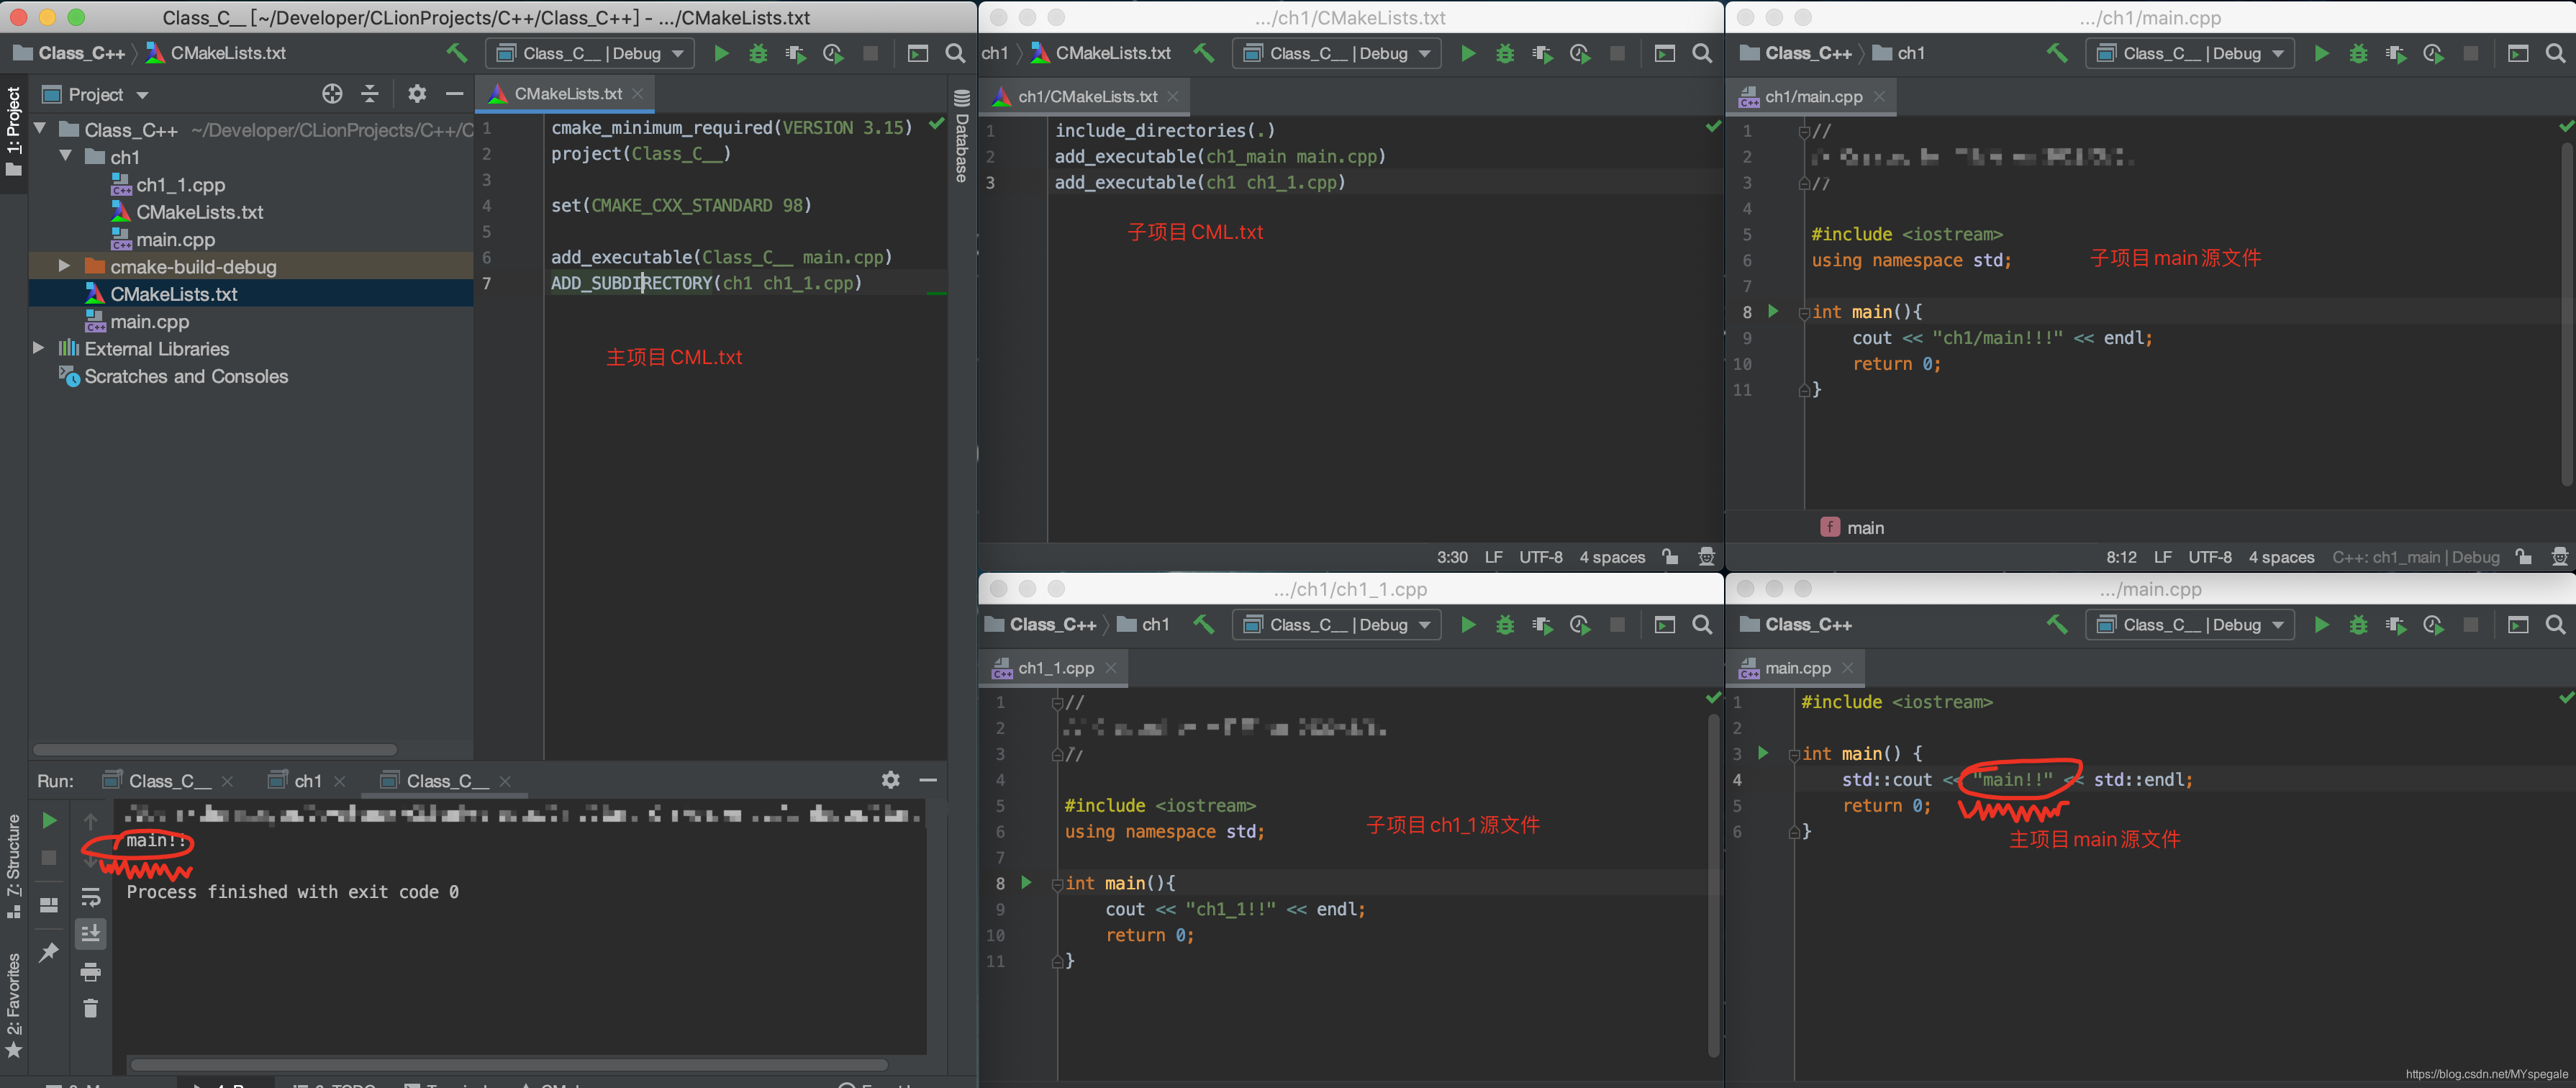2576x1088 pixels.
Task: Expand the ch1 folder in Project tree
Action: point(65,156)
